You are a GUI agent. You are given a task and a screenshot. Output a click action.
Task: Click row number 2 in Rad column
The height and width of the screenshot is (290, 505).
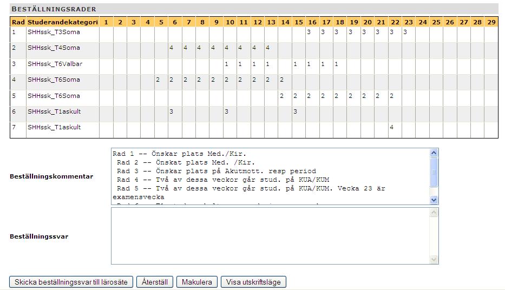point(14,48)
